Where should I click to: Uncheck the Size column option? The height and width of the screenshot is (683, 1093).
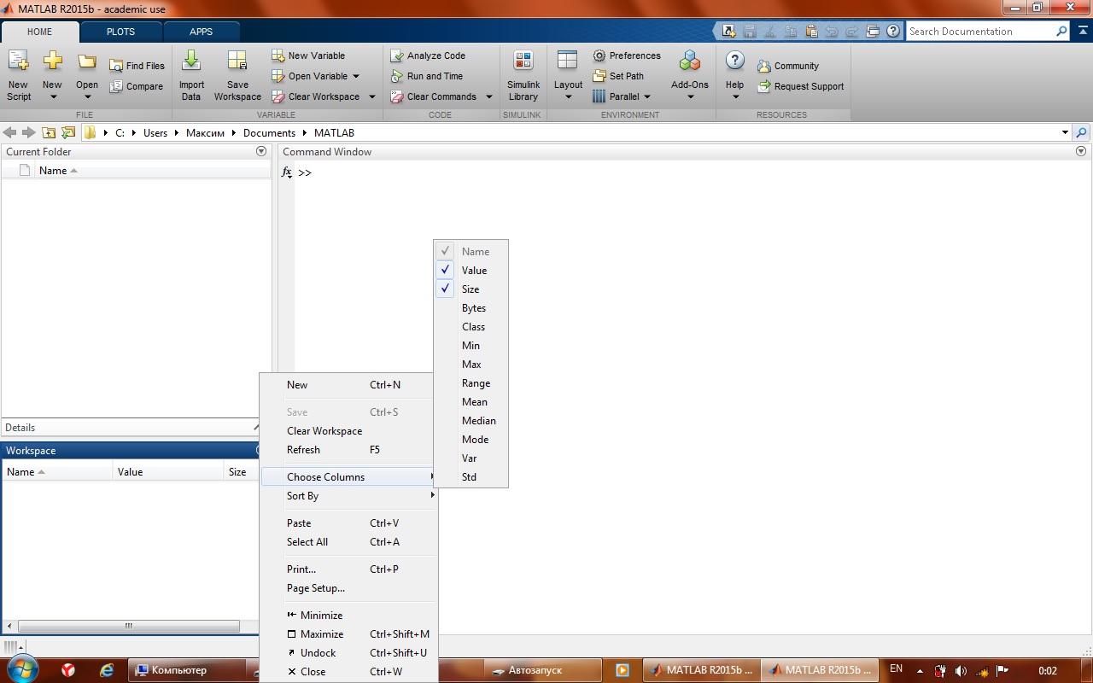471,289
